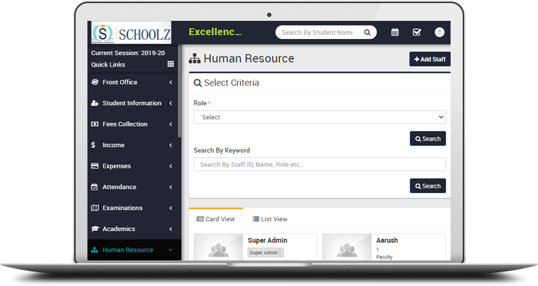This screenshot has height=286, width=538.
Task: Switch to the Card View tab
Action: pos(215,219)
